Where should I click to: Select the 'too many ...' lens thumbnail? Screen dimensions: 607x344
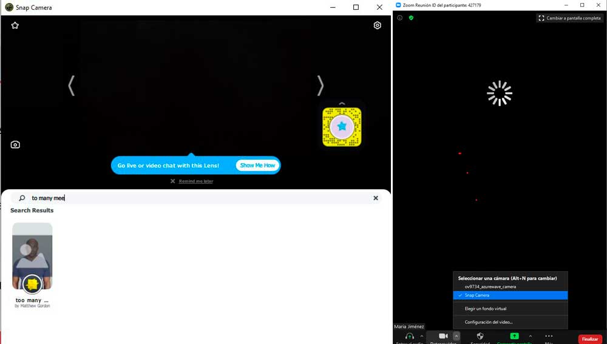click(32, 256)
